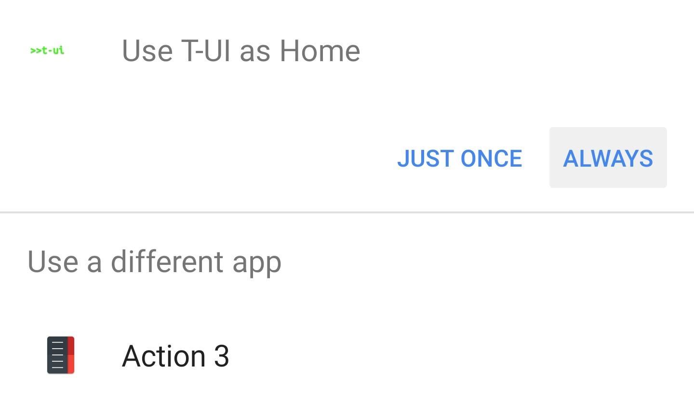This screenshot has width=694, height=406.
Task: Tap the highlighted ALWAYS option
Action: pos(608,157)
